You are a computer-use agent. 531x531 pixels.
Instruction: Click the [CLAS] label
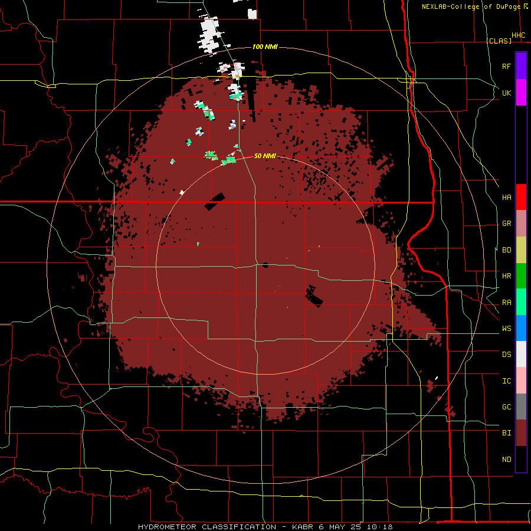point(499,41)
